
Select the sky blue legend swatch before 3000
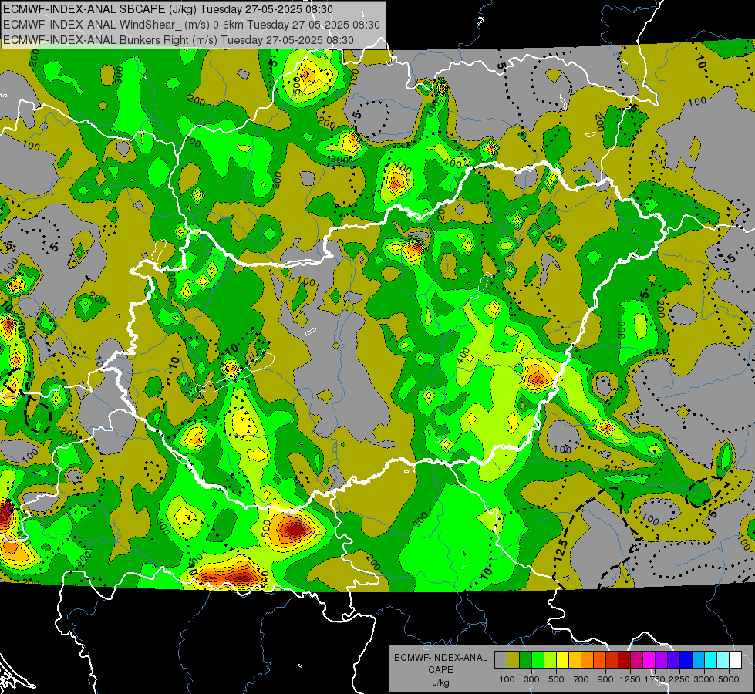pos(699,660)
